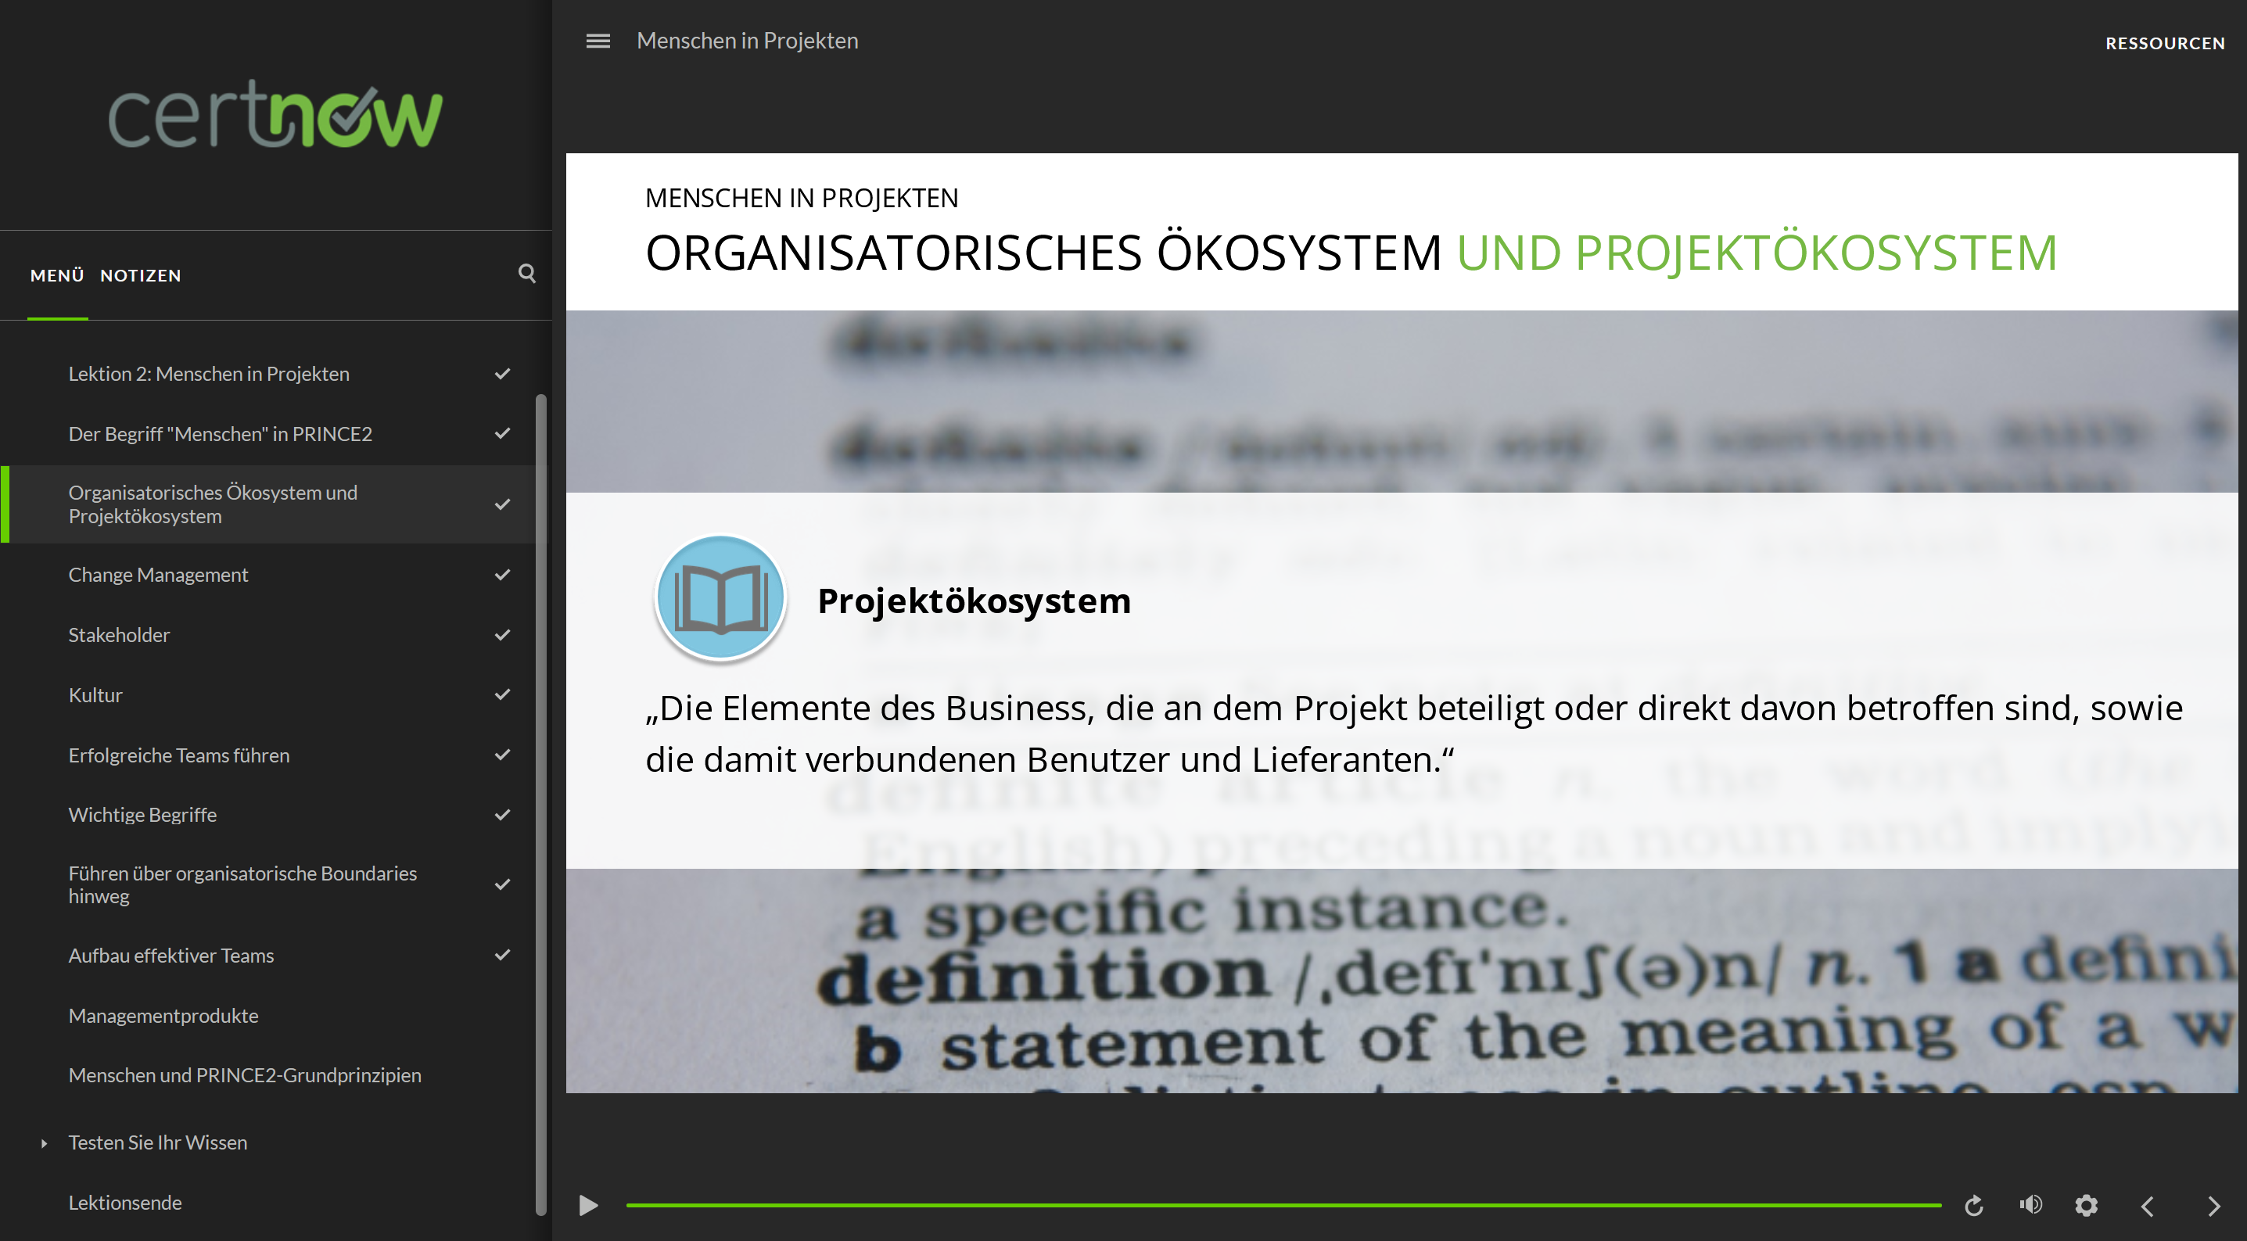Go to the previous slide arrow
Image resolution: width=2247 pixels, height=1241 pixels.
(x=2148, y=1205)
